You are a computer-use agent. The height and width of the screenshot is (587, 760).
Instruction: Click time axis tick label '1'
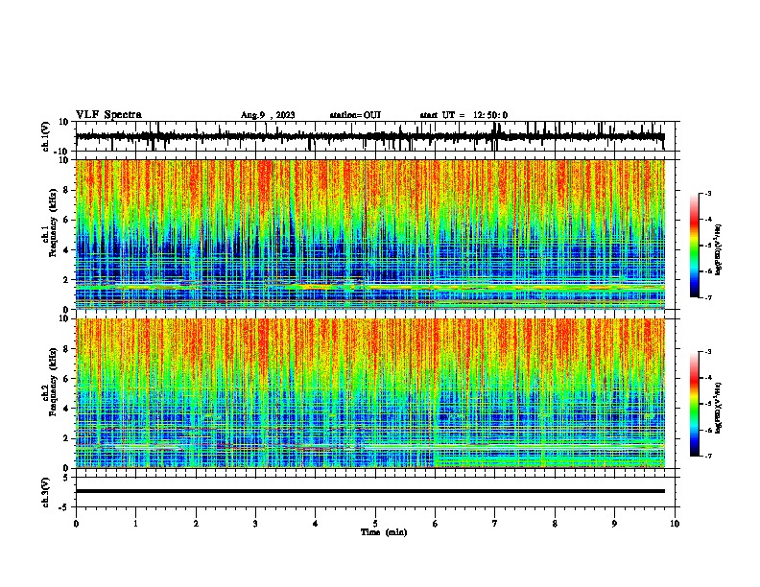point(135,524)
